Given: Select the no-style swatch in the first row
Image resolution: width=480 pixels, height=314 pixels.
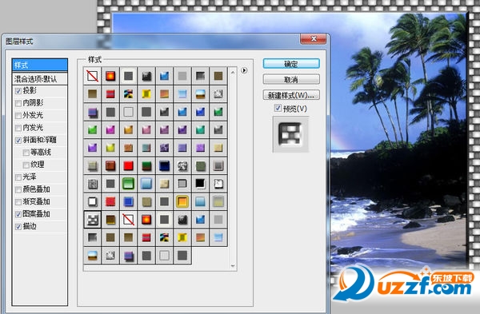Looking at the screenshot, I should 93,76.
